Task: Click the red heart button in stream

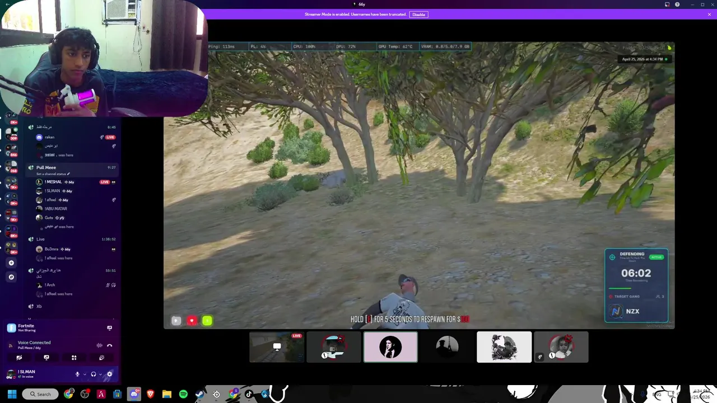Action: 192,321
